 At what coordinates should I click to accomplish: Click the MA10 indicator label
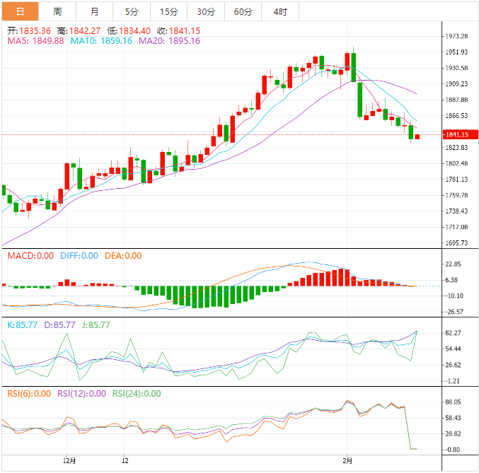(102, 41)
